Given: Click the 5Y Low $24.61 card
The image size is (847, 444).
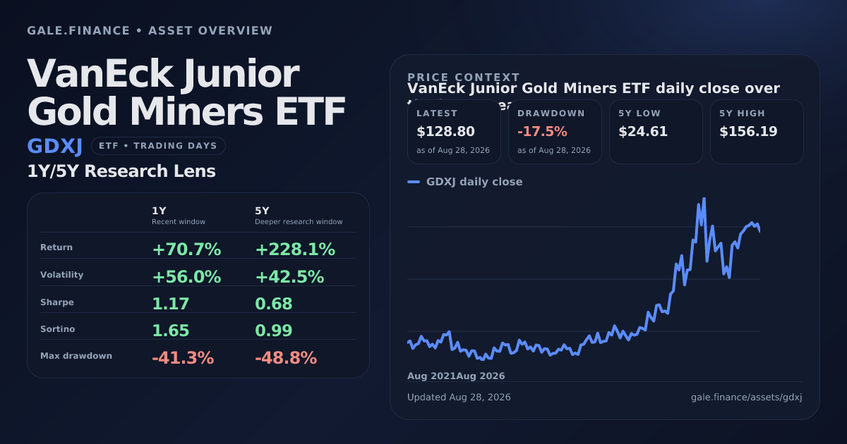Looking at the screenshot, I should click(x=656, y=132).
